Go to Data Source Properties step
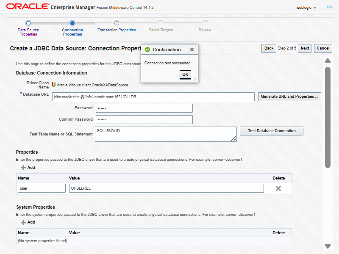Screen dimensions: 339x254 (x=28, y=23)
